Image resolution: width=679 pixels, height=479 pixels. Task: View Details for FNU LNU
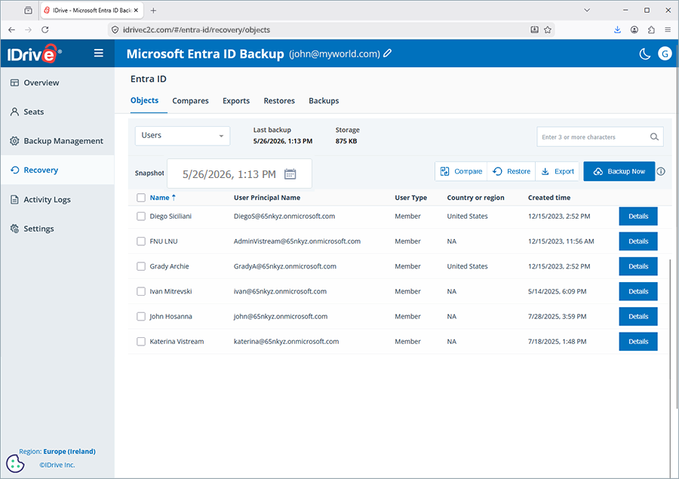pos(638,241)
